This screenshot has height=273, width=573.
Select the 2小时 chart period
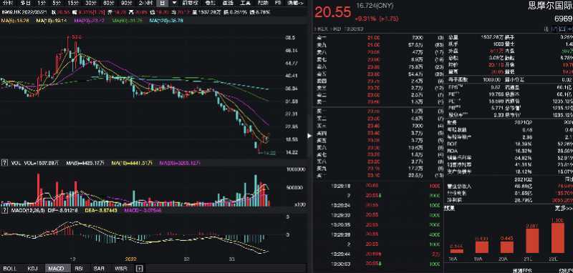coord(146,3)
